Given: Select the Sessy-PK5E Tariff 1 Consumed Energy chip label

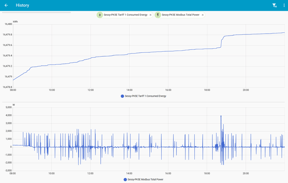Looking at the screenshot, I should click(125, 15).
